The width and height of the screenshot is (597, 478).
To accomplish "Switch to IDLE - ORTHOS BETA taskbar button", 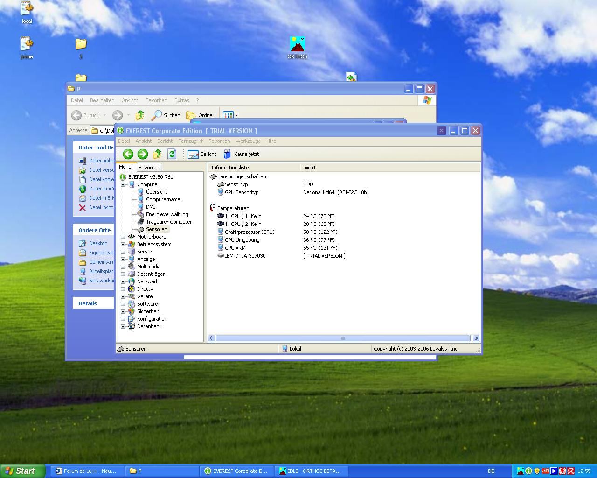I will pyautogui.click(x=312, y=471).
